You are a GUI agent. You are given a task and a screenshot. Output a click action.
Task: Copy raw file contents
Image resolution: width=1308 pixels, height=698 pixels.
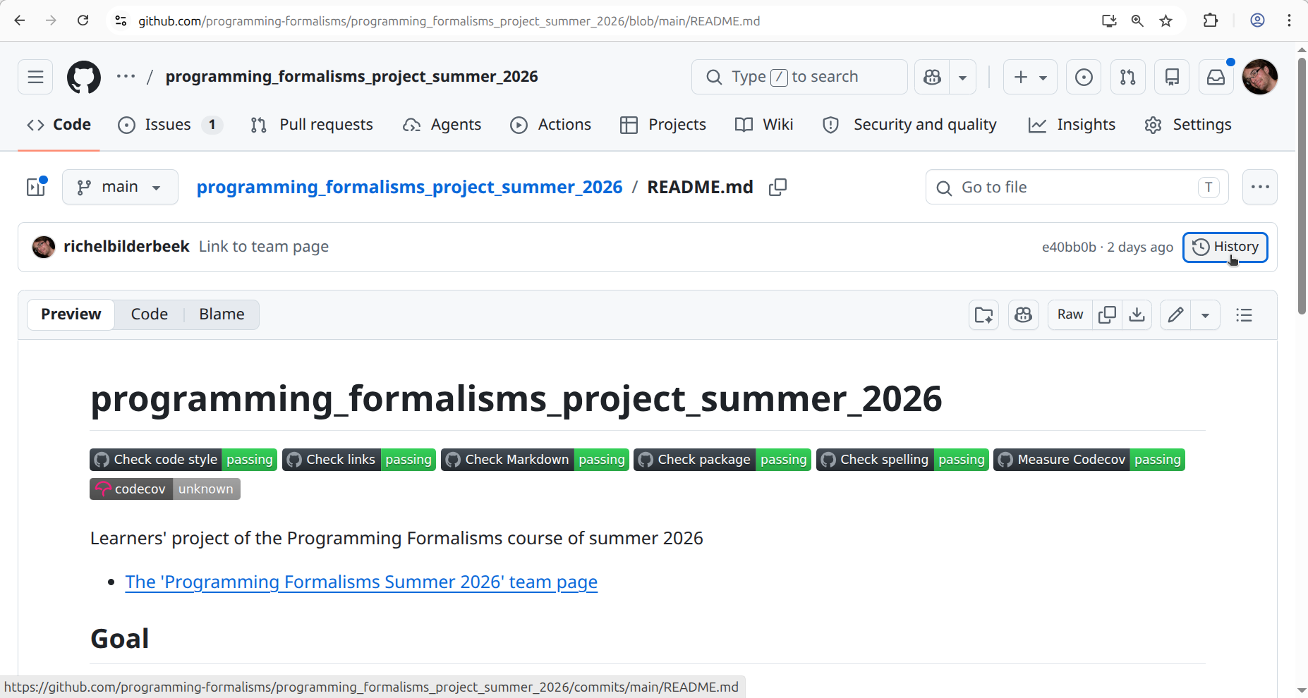1107,314
